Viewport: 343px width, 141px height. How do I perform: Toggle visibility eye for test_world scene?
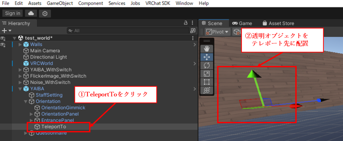3,38
